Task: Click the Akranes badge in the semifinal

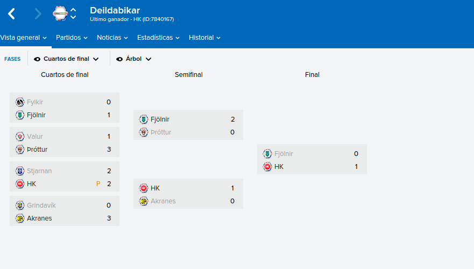Action: [144, 201]
